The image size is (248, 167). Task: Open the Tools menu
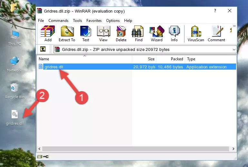tap(77, 21)
